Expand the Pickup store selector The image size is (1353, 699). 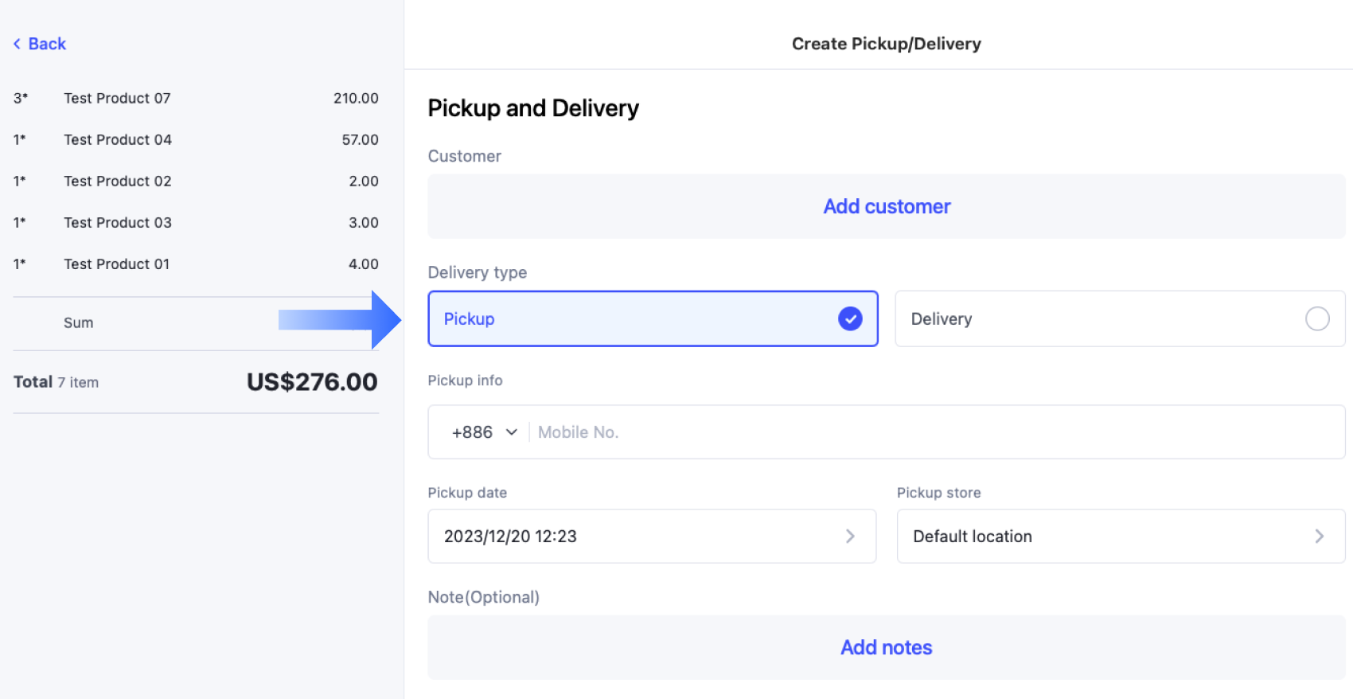pyautogui.click(x=1120, y=537)
